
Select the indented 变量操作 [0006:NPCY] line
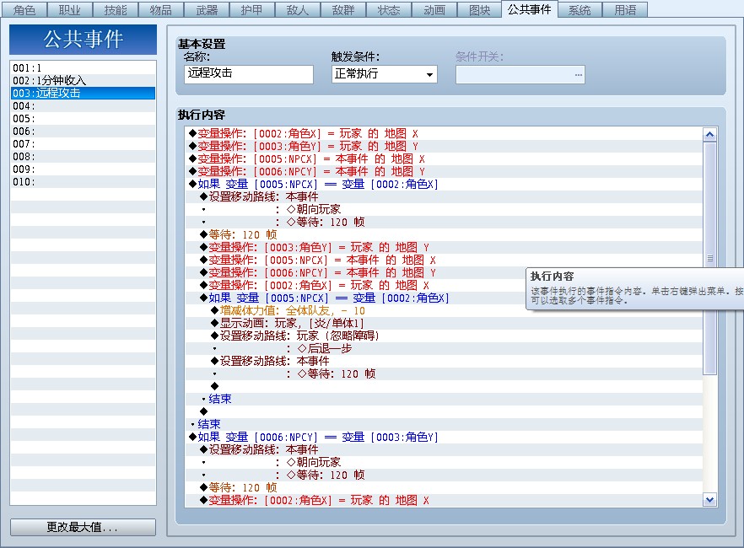click(x=444, y=272)
